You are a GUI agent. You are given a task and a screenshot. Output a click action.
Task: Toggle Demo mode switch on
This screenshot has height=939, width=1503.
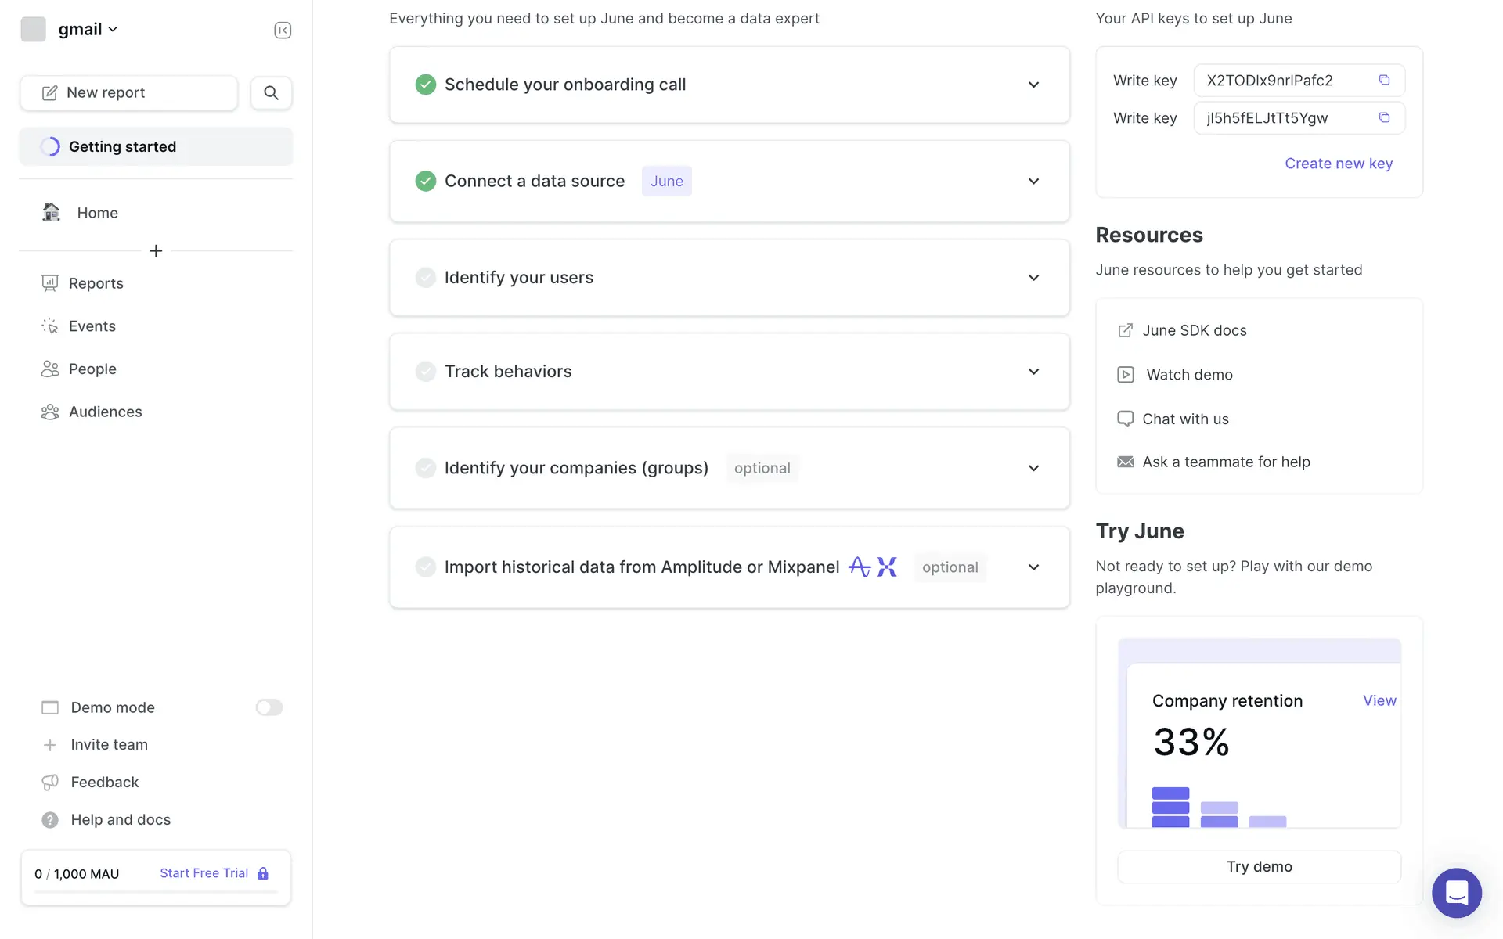(x=269, y=707)
